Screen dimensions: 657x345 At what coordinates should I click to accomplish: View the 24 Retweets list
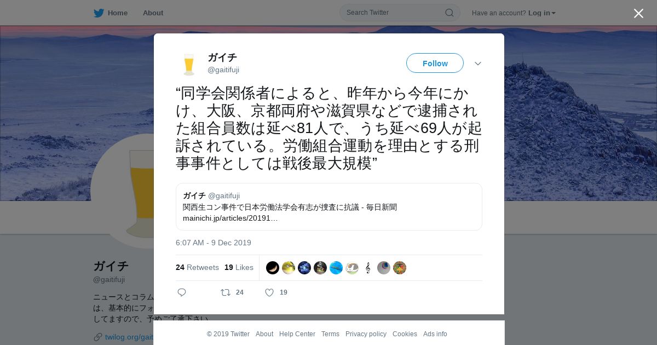(197, 267)
